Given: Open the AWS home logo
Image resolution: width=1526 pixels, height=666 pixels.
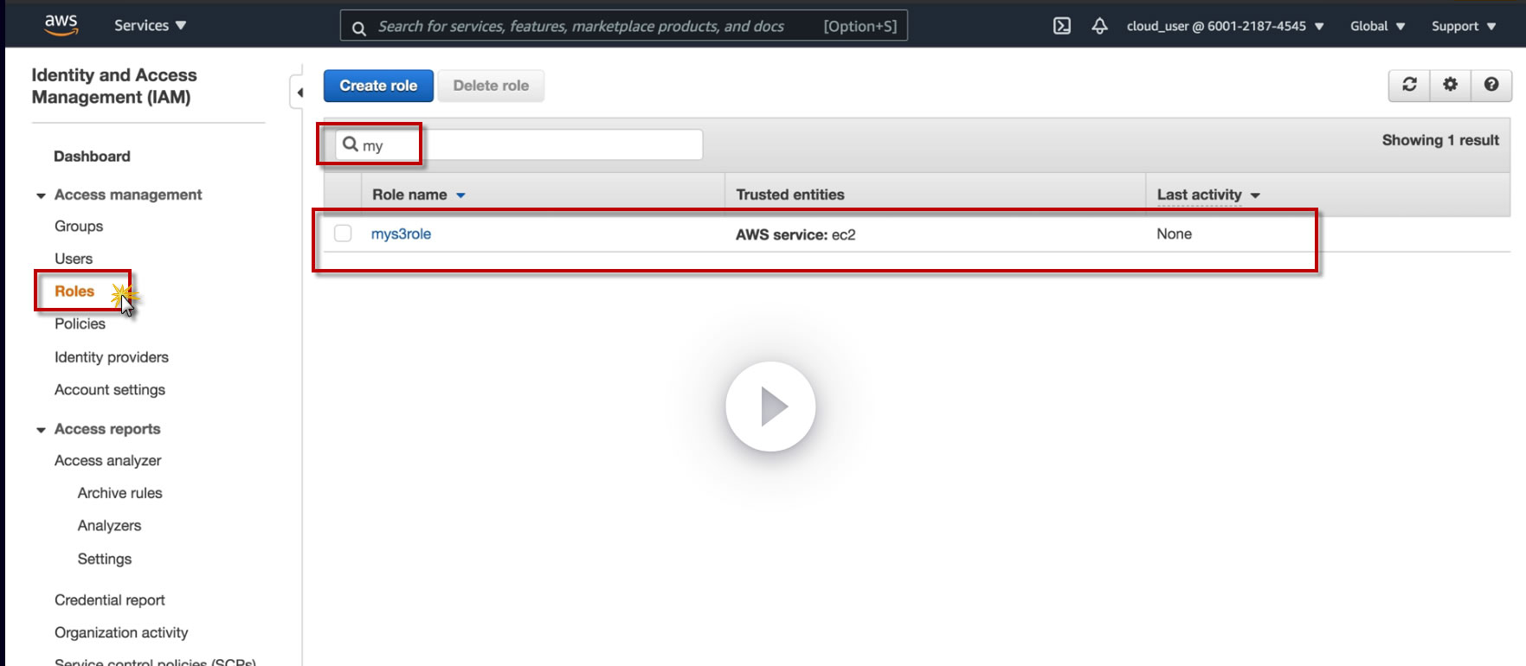Looking at the screenshot, I should (61, 25).
